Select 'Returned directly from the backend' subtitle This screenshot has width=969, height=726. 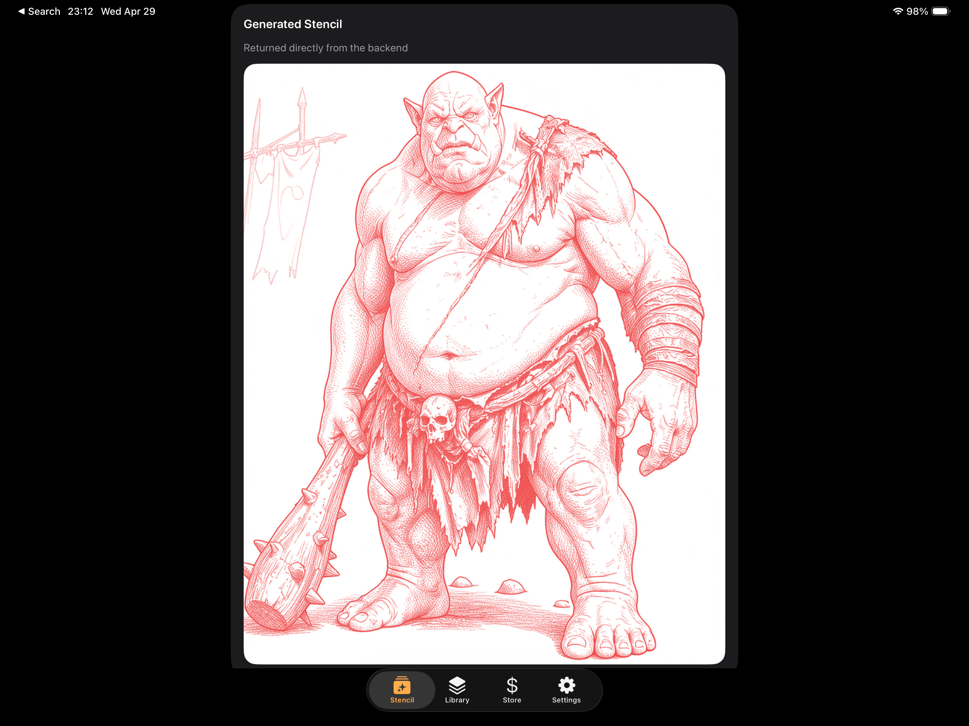click(x=325, y=48)
